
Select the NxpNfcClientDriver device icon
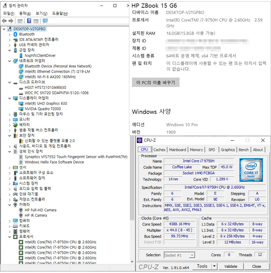coord(21,56)
